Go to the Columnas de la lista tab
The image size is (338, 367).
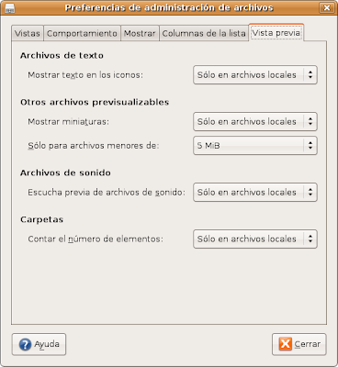[x=204, y=33]
